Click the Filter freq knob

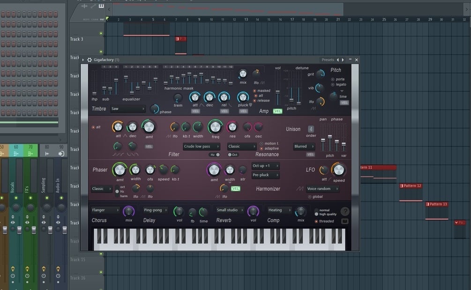tap(215, 127)
